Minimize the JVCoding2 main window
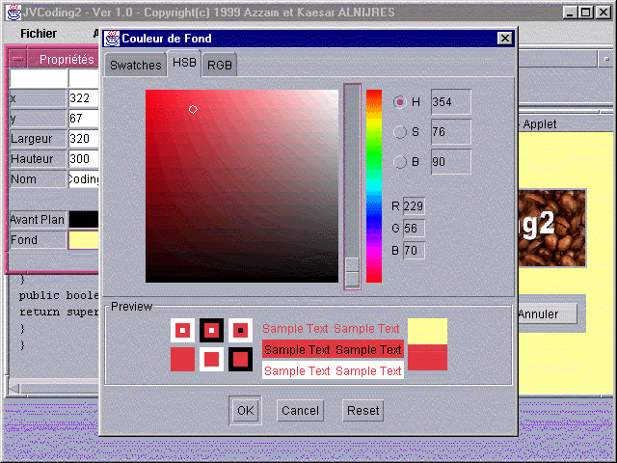 click(570, 13)
